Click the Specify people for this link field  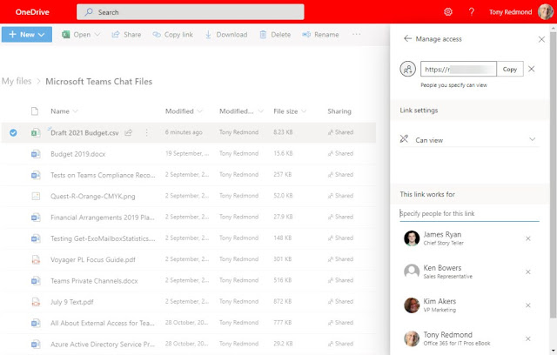(x=469, y=213)
